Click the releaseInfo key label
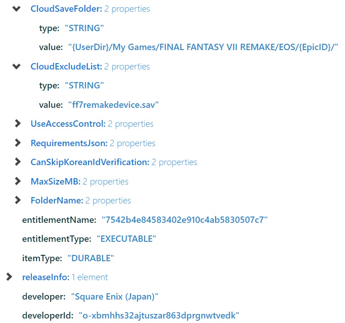The image size is (345, 323). click(45, 277)
